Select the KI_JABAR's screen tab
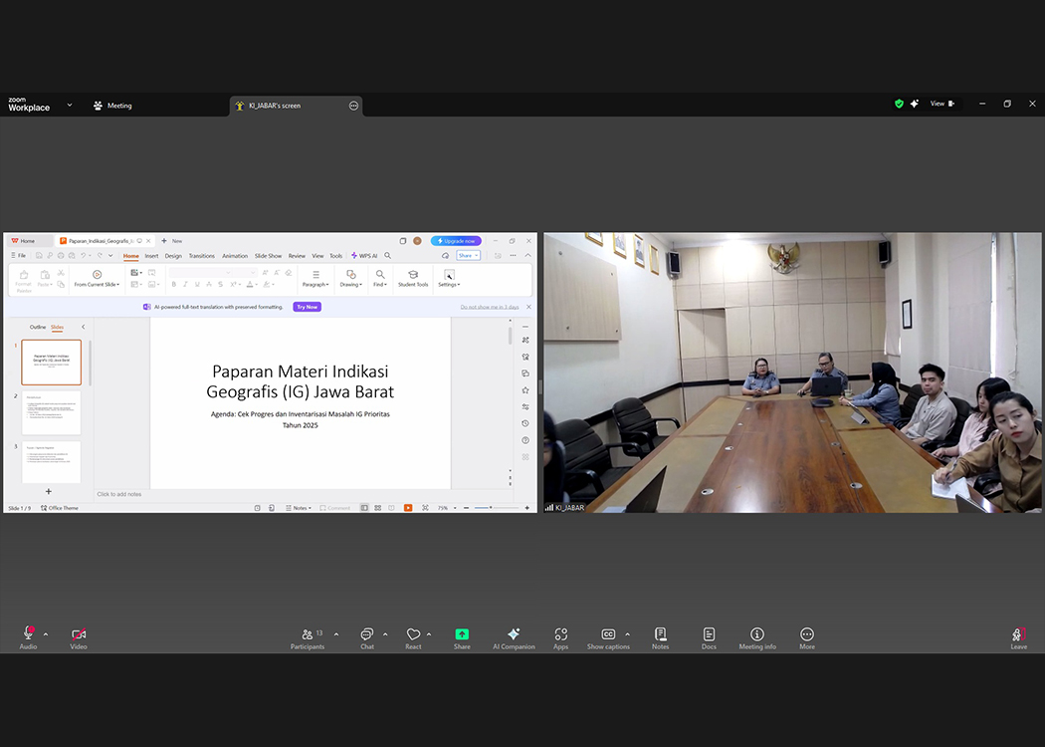 (x=274, y=106)
